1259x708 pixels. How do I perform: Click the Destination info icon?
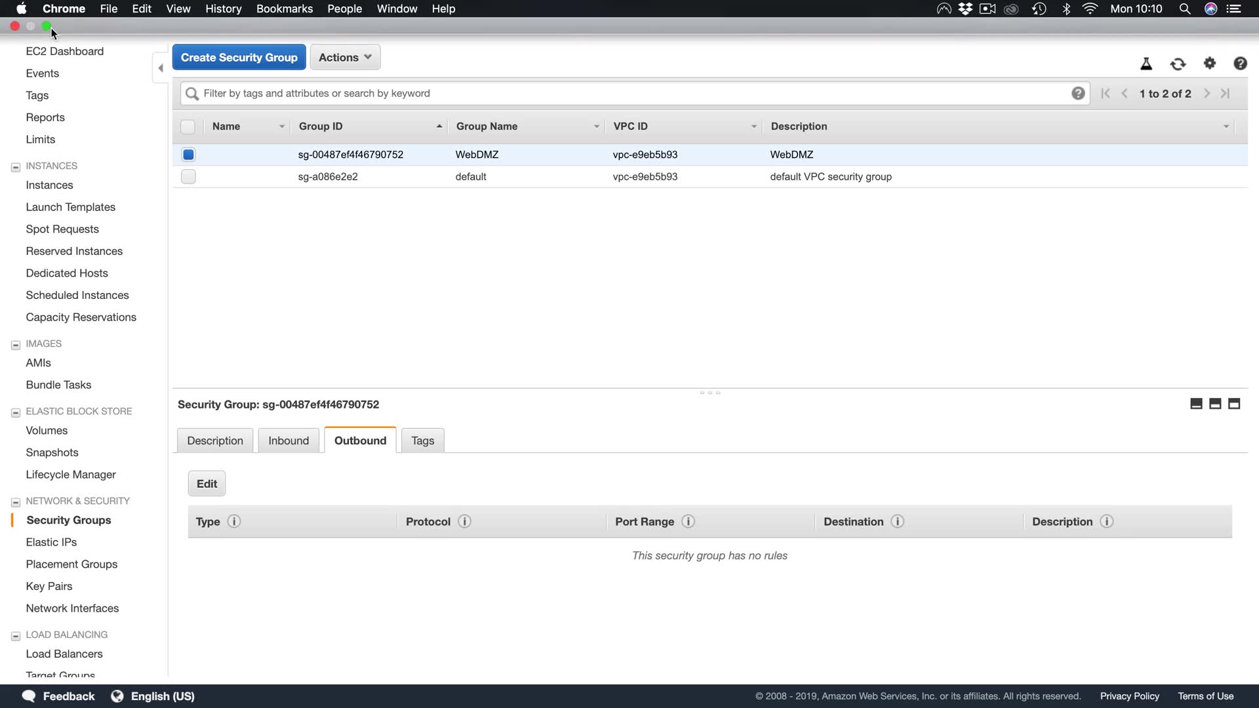click(897, 521)
